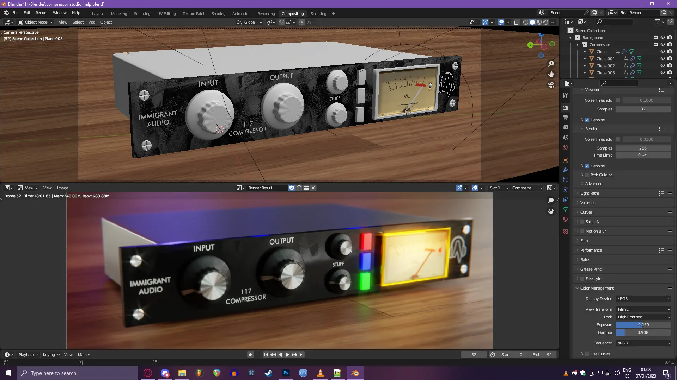677x380 pixels.
Task: Toggle Compressor collection exclude checkbox
Action: (x=656, y=44)
